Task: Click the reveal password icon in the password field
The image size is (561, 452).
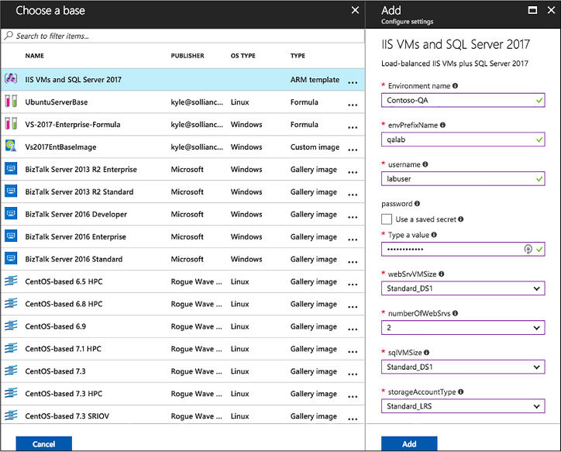Action: tap(528, 249)
